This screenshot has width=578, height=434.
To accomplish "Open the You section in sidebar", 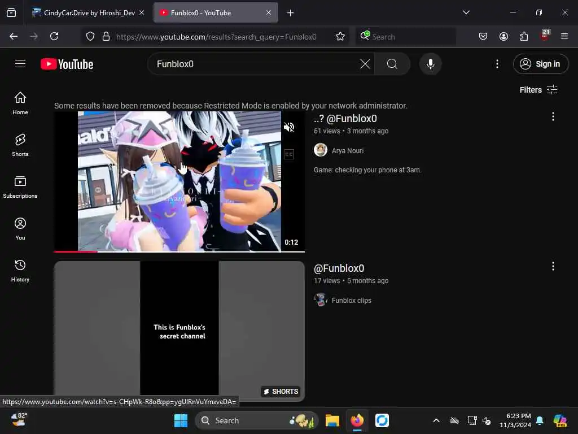I will pyautogui.click(x=20, y=229).
